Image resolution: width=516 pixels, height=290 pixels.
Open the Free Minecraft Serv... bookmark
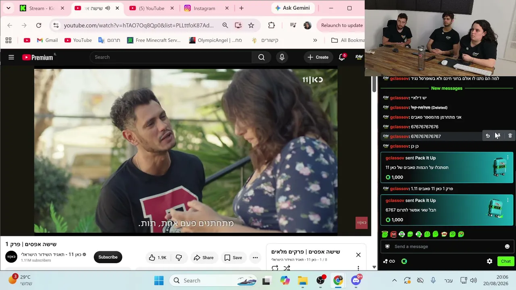[154, 40]
